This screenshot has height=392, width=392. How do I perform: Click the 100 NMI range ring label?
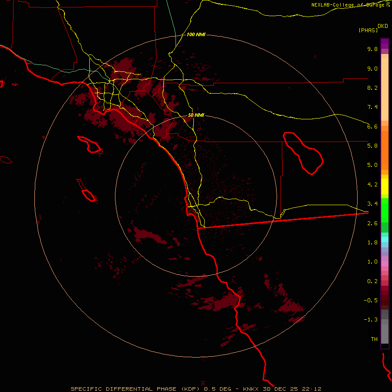[196, 34]
